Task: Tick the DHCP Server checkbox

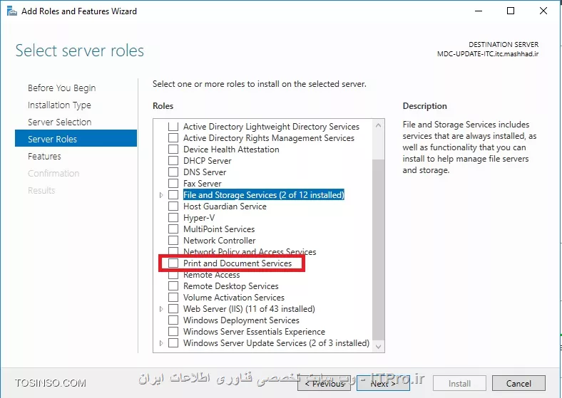Action: point(173,161)
